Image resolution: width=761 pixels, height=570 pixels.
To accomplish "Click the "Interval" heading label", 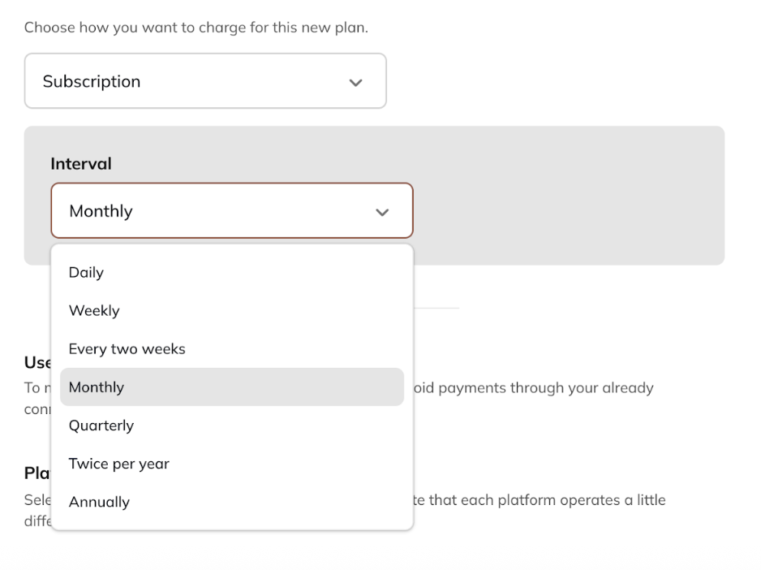I will pos(81,163).
